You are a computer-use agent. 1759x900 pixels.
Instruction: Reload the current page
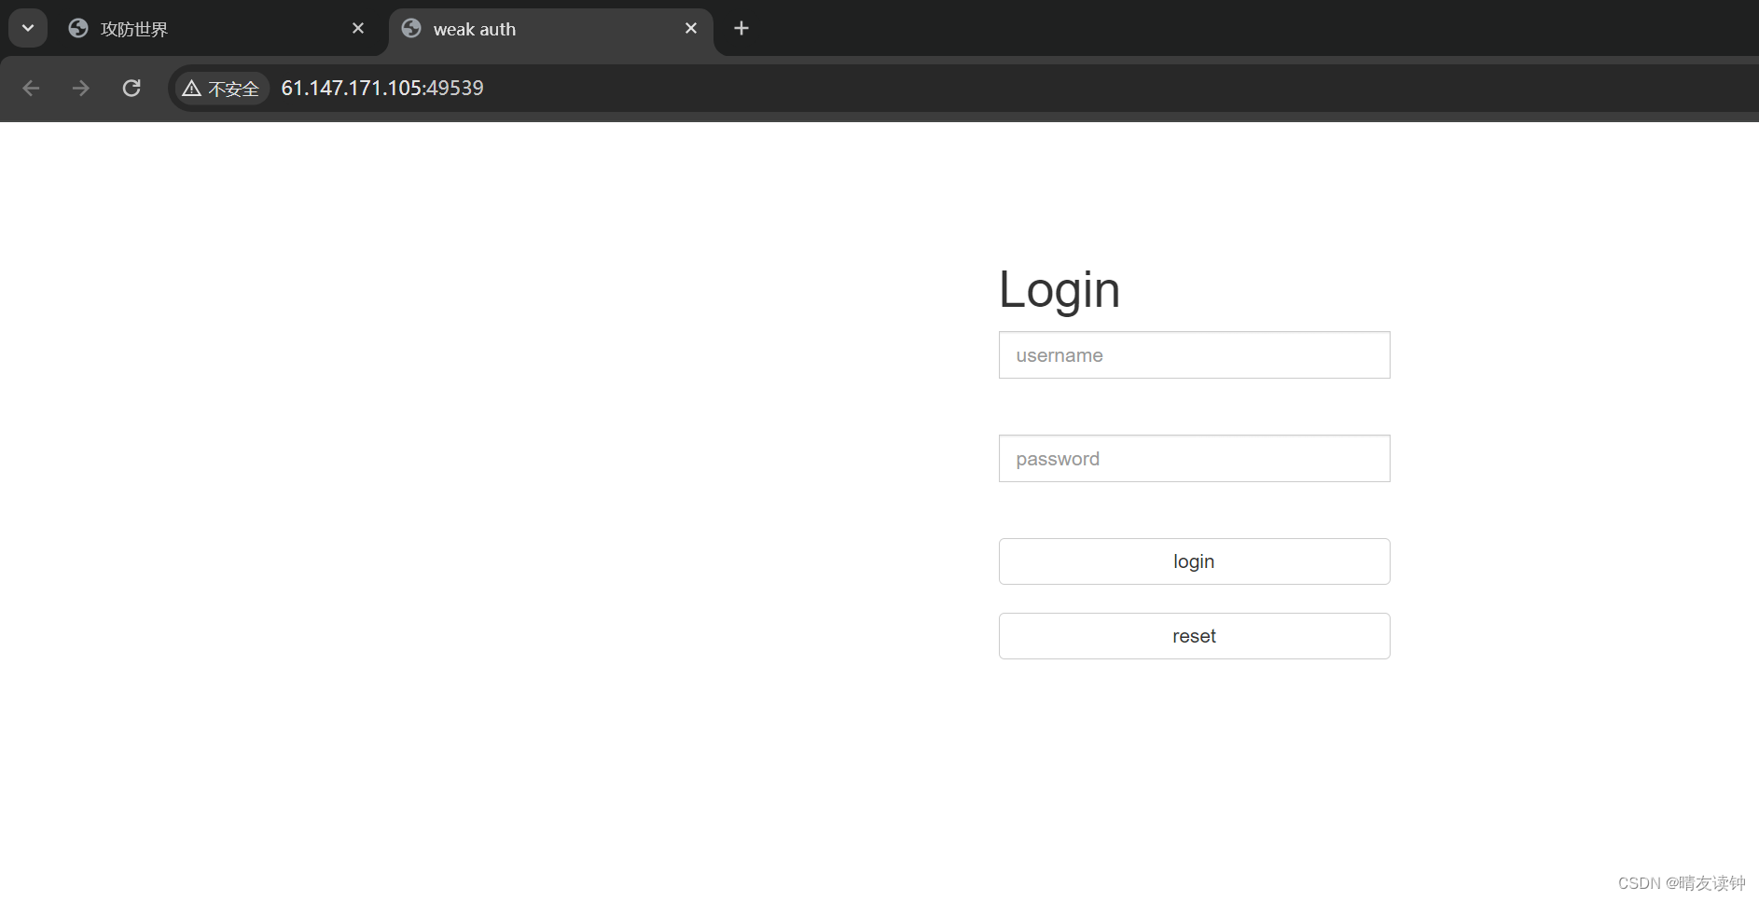(x=132, y=88)
